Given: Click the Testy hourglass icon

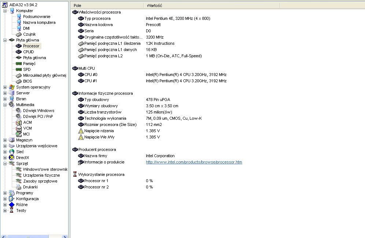Looking at the screenshot, I should coord(12,210).
